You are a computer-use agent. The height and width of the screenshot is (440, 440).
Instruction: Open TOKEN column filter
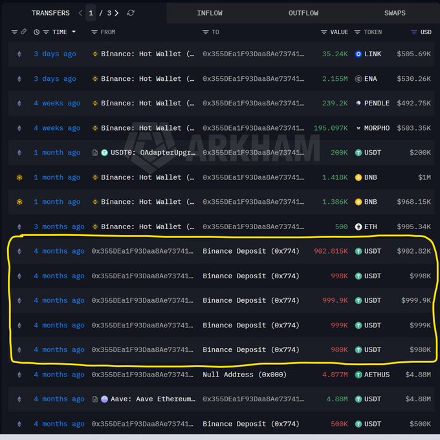(357, 32)
